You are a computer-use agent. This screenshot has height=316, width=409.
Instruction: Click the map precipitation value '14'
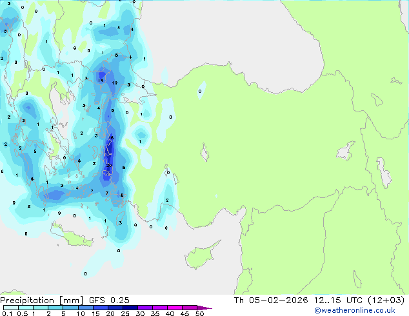[x=101, y=80]
